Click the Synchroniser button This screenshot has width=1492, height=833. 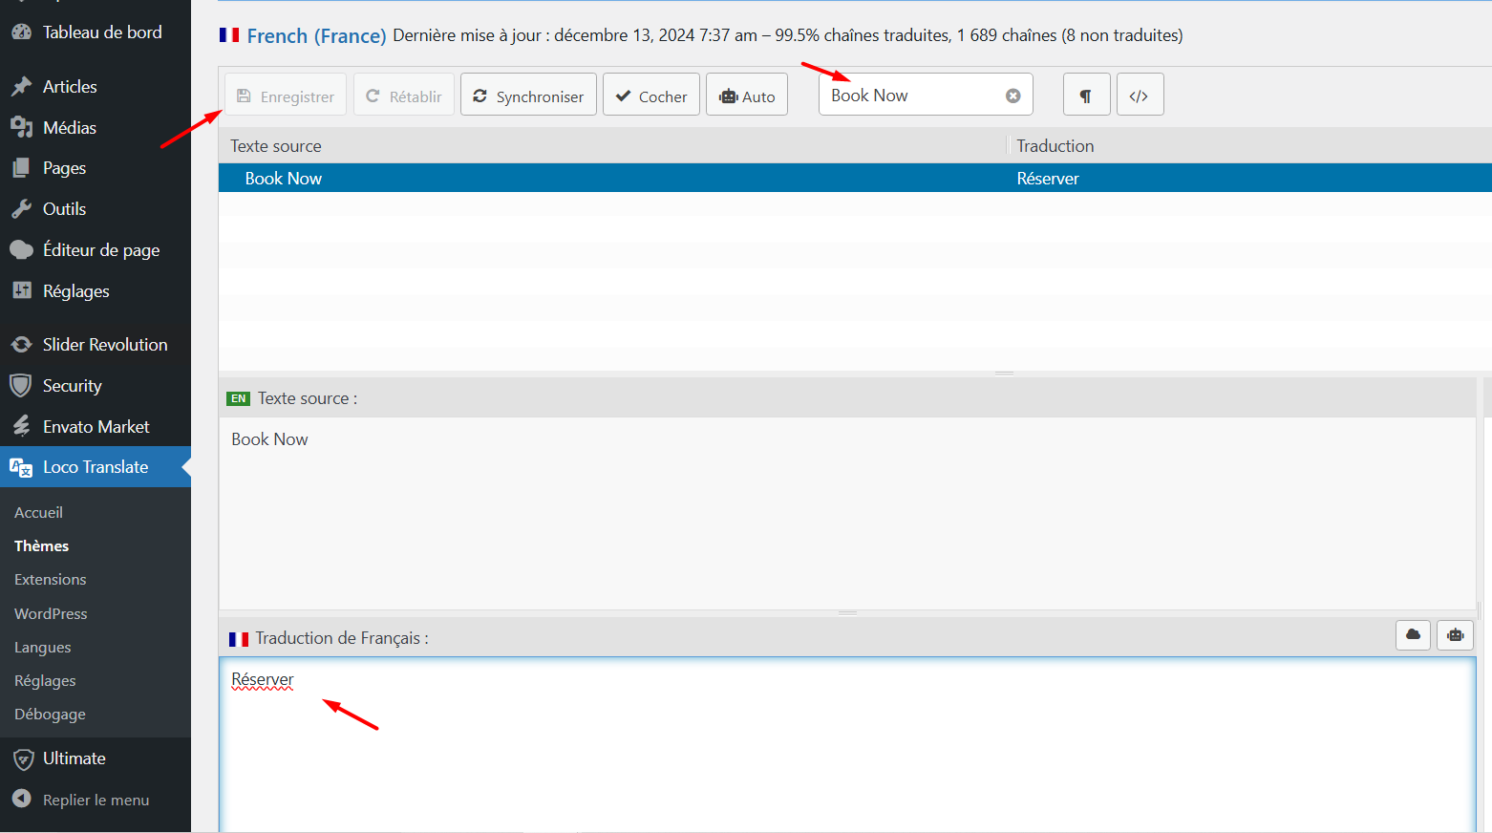click(x=528, y=96)
